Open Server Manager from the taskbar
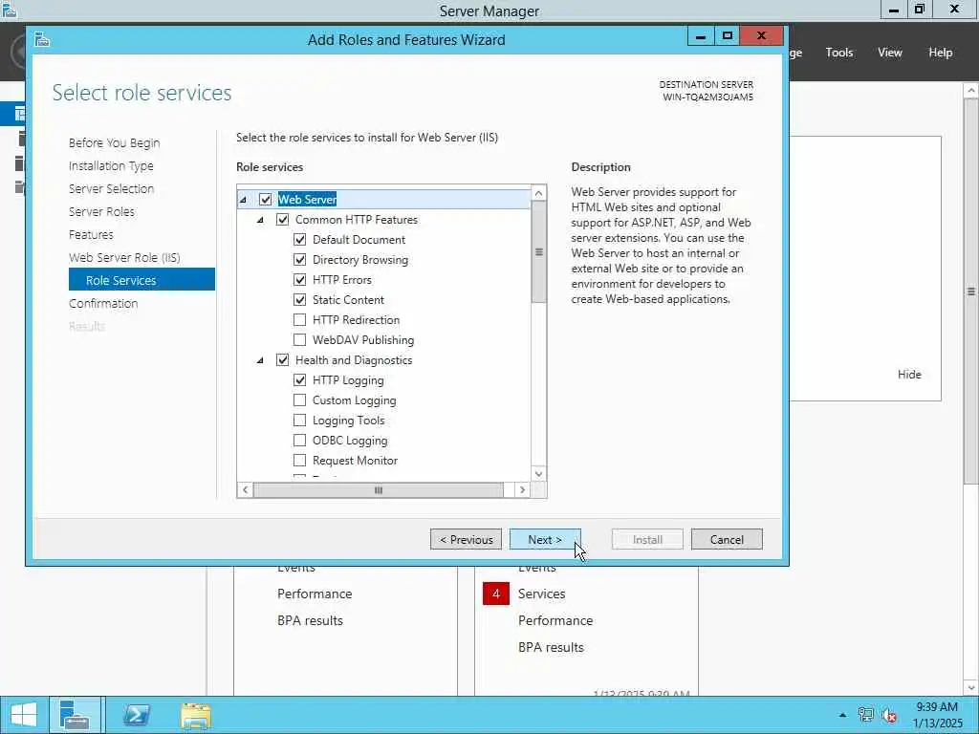Screen dimensions: 979x734 click(x=75, y=715)
